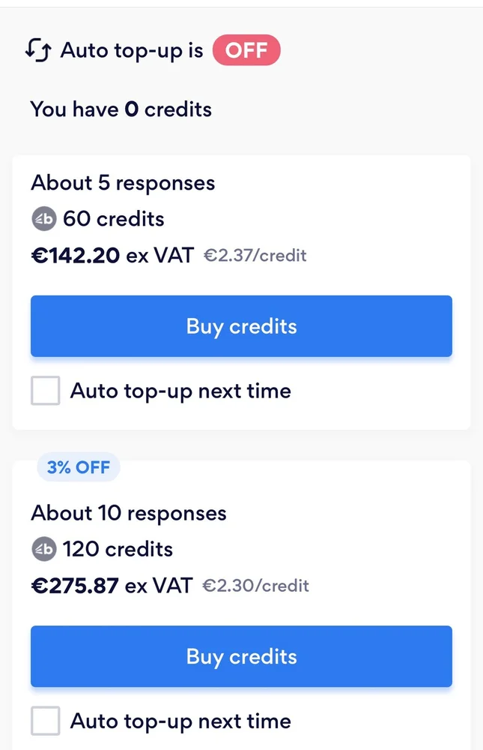Click the "120 credits" amount text
483x750 pixels.
coord(118,549)
